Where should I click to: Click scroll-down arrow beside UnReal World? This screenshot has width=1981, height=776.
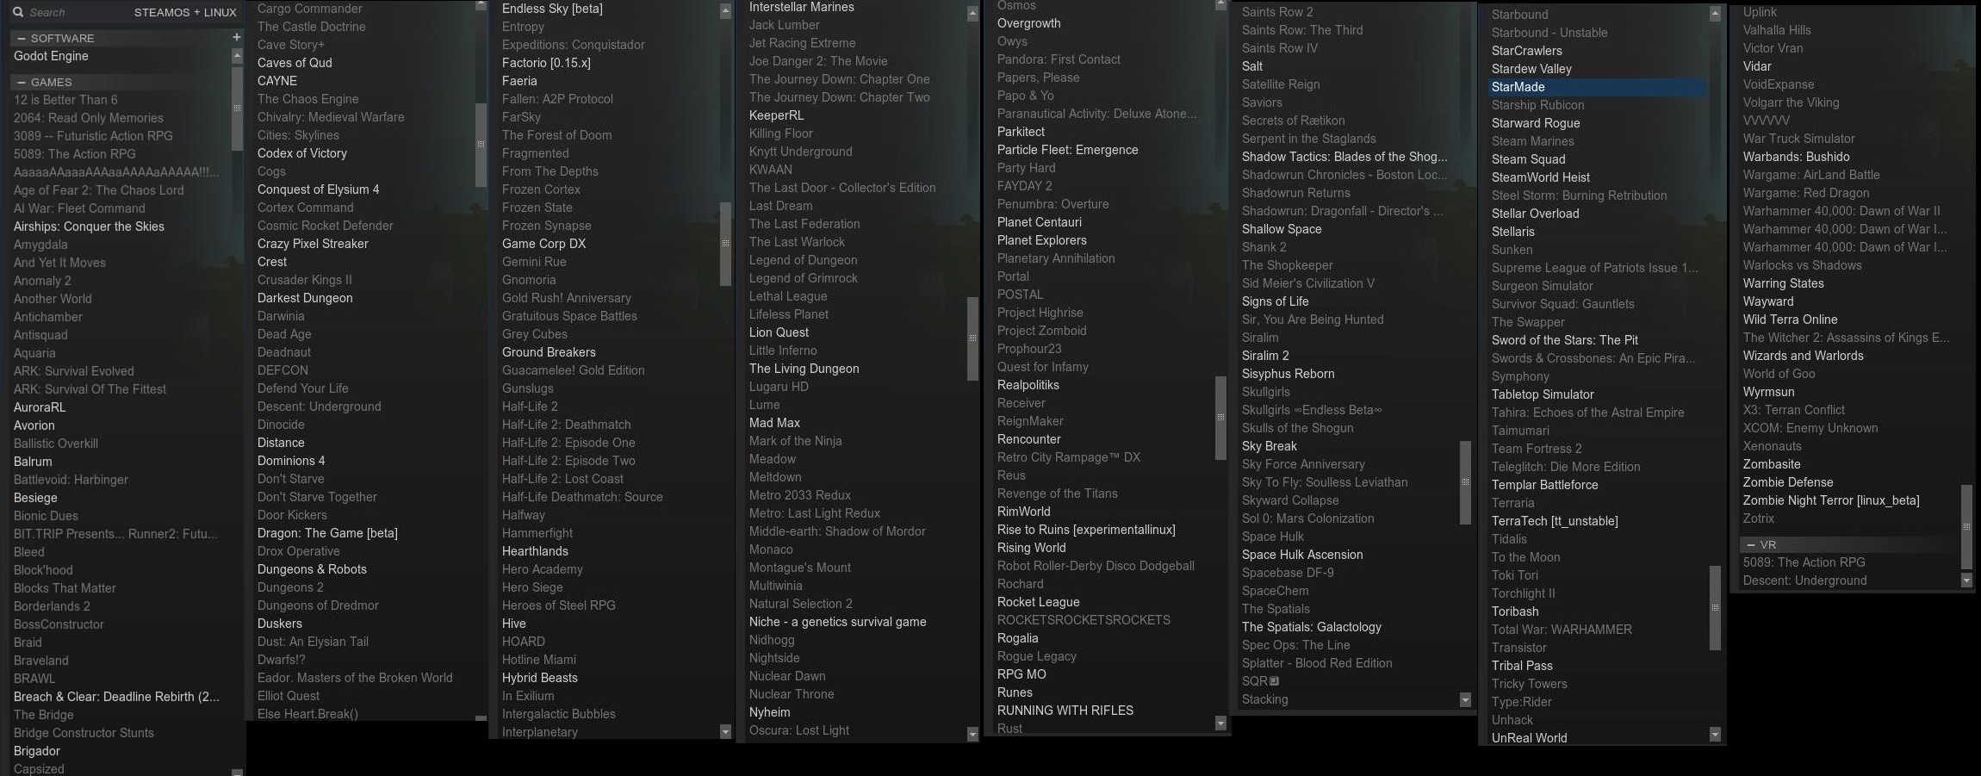(1715, 735)
